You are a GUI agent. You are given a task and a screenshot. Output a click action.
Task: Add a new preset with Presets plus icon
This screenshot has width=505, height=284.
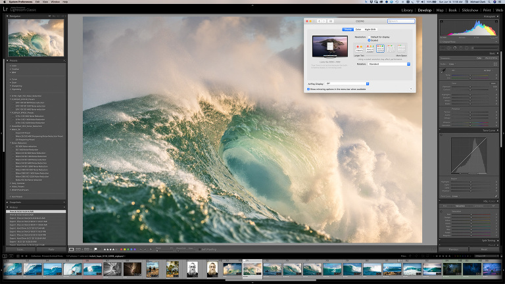click(x=64, y=60)
